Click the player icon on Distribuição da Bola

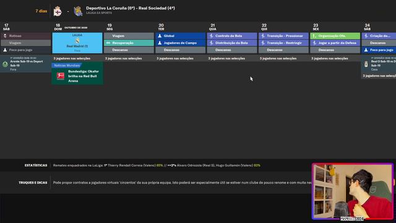(x=212, y=43)
